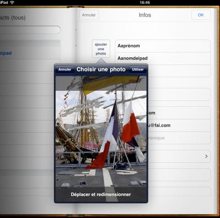This screenshot has width=220, height=218.
Task: Select the Aanomdeipad last name field
Action: pyautogui.click(x=163, y=58)
